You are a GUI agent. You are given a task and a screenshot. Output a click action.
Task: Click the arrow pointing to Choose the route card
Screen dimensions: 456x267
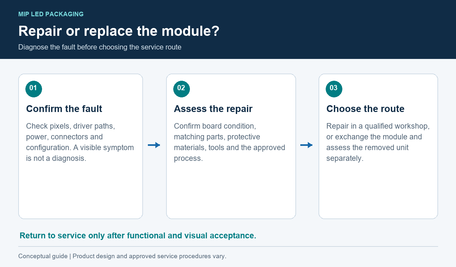306,145
